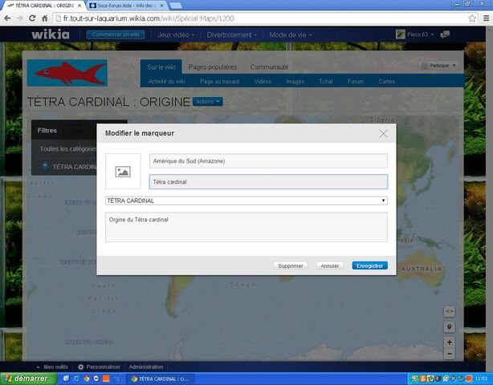Upload a marker image via picture placeholder
The height and width of the screenshot is (385, 493).
point(123,172)
